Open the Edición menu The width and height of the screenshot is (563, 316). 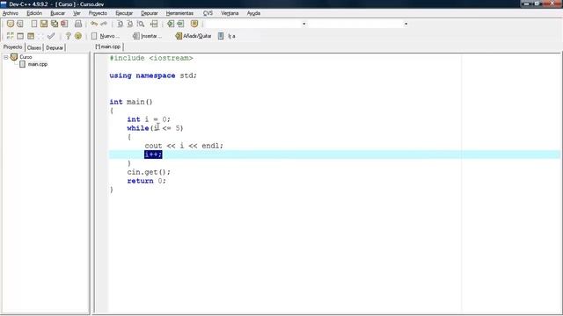[x=34, y=13]
